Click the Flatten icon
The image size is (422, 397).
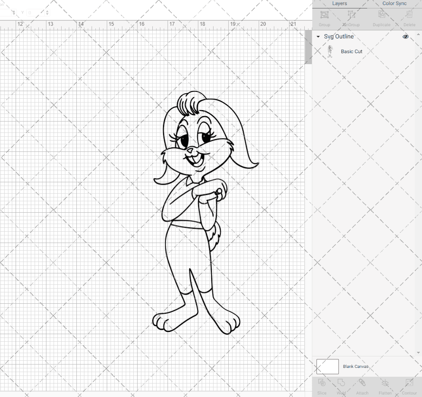[385, 383]
